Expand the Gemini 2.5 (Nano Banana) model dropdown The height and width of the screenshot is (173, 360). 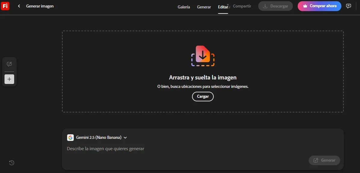tap(125, 138)
